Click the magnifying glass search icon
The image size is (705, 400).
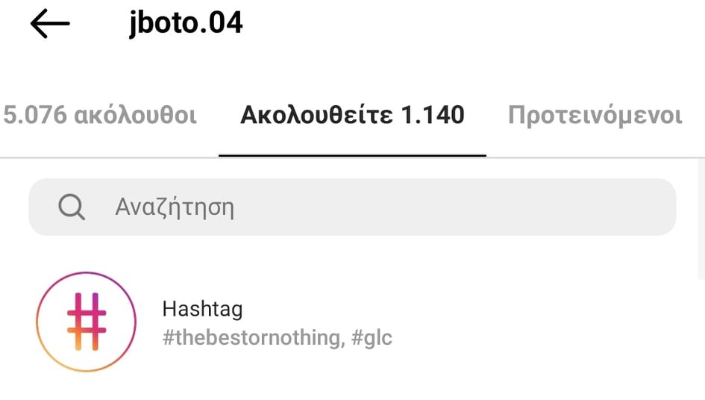coord(72,207)
